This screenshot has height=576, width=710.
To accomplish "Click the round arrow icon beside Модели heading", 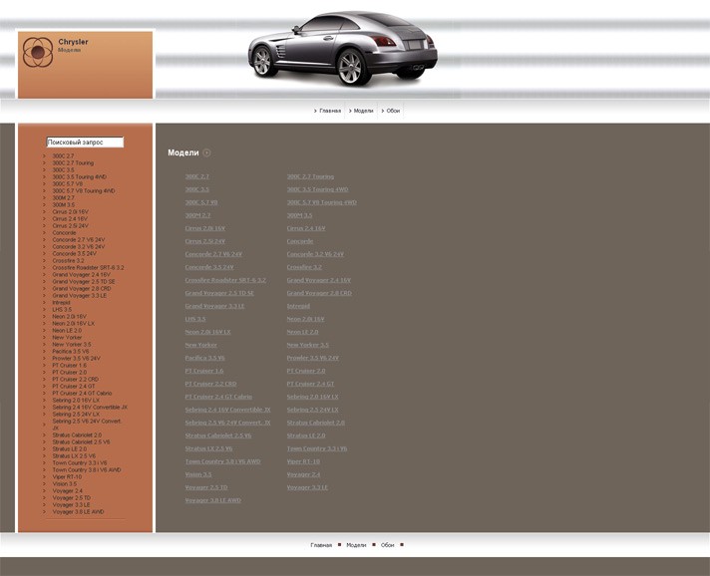I will coord(207,152).
